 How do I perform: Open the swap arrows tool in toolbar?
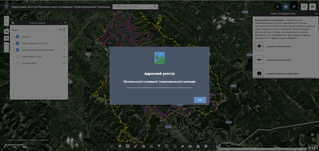[175, 146]
